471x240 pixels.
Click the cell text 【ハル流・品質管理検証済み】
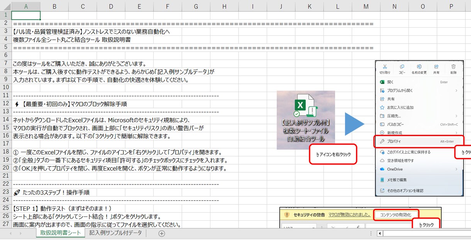48,31
